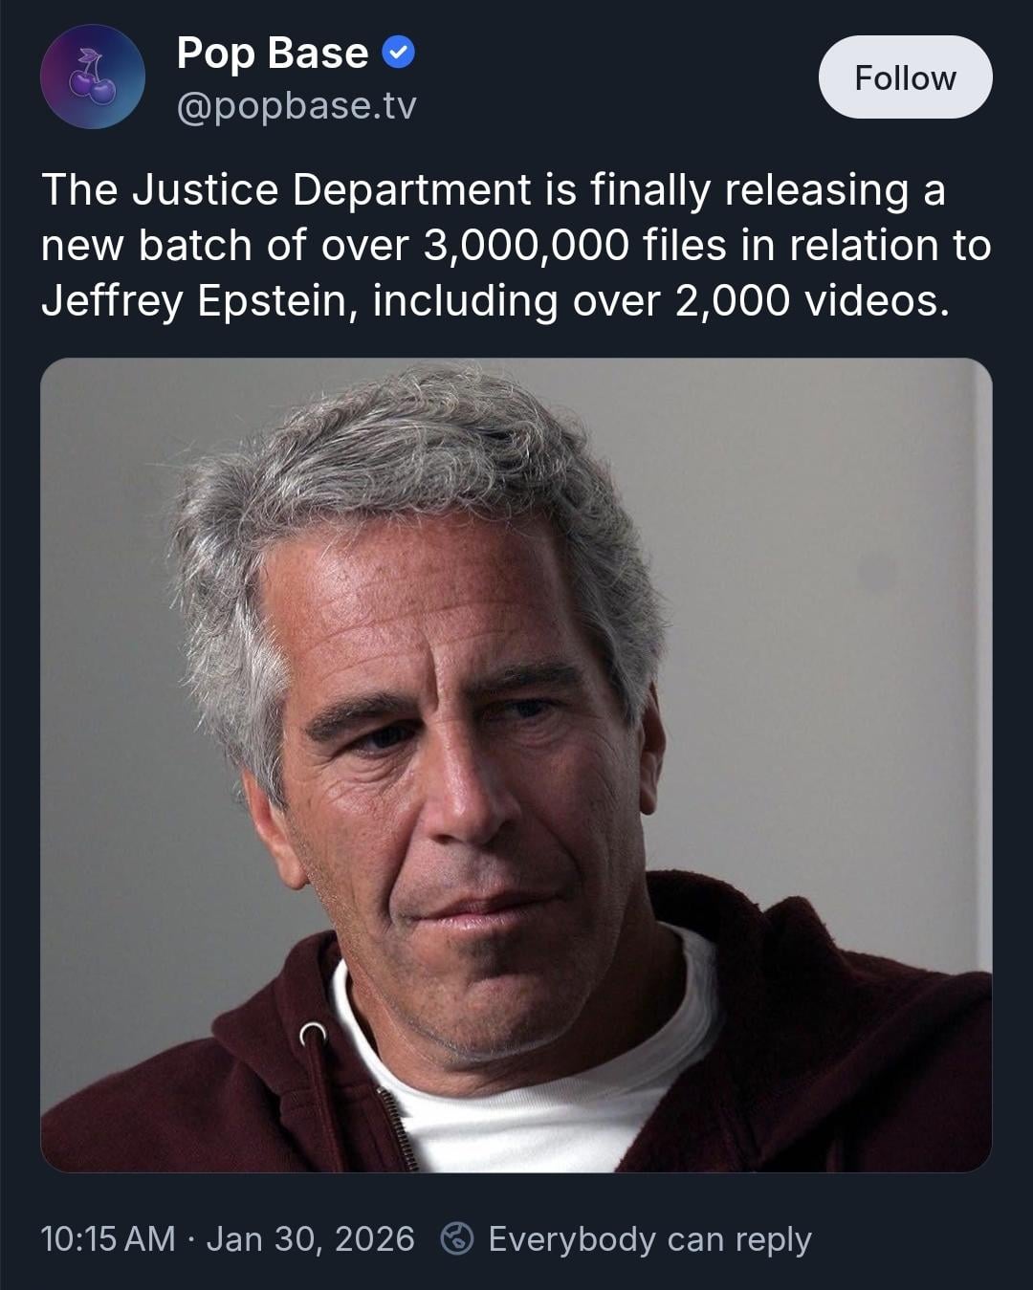
Task: Click the globe reply-settings icon
Action: coord(457,1239)
